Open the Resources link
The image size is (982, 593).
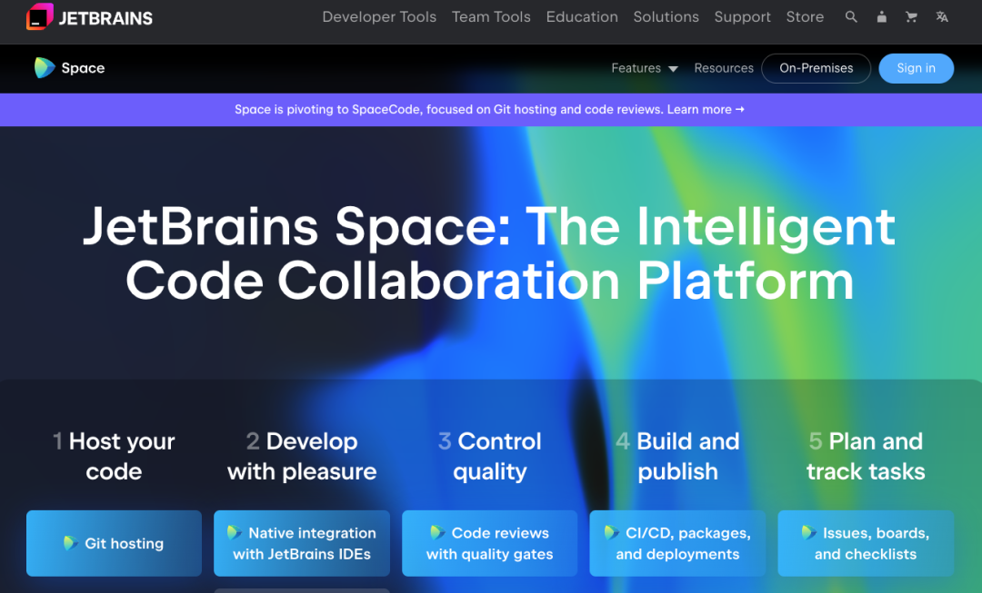coord(724,68)
